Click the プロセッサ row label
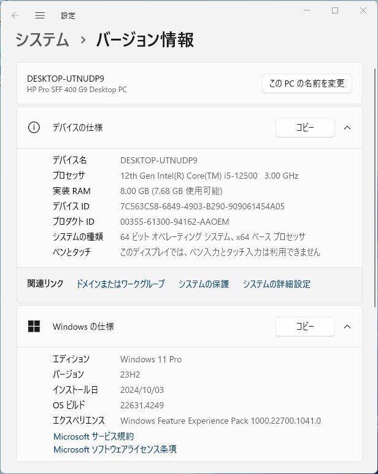Viewport: 378px width, 474px height. (69, 176)
